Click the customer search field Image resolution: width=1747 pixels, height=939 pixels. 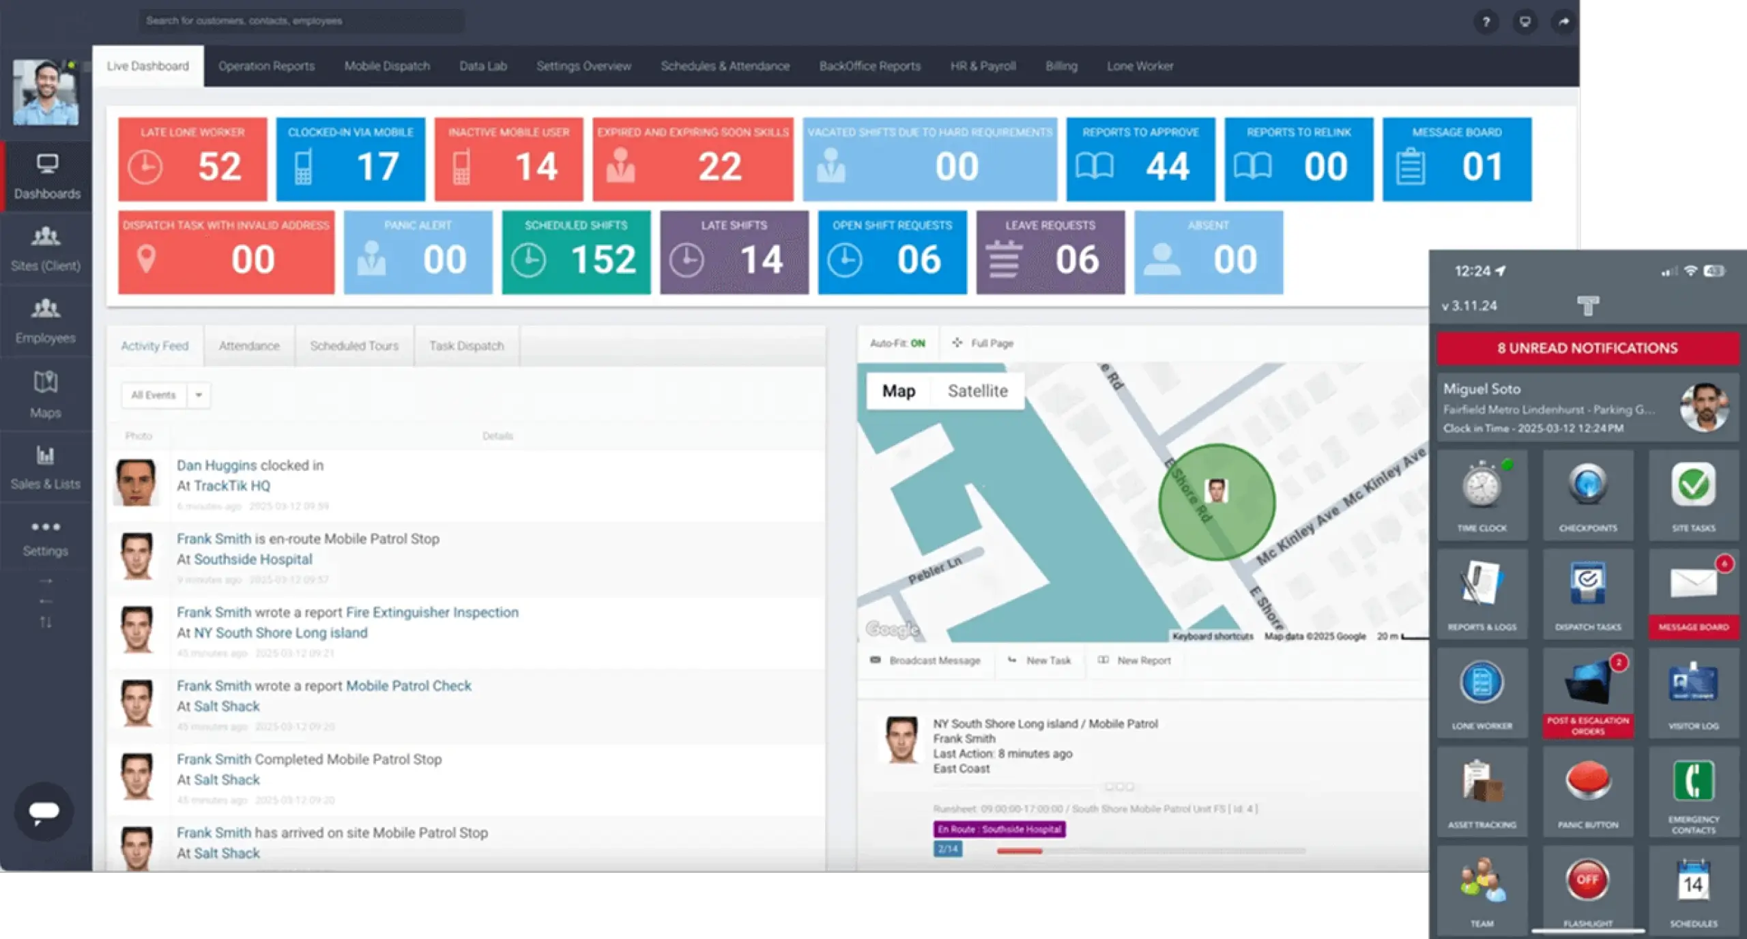point(300,20)
